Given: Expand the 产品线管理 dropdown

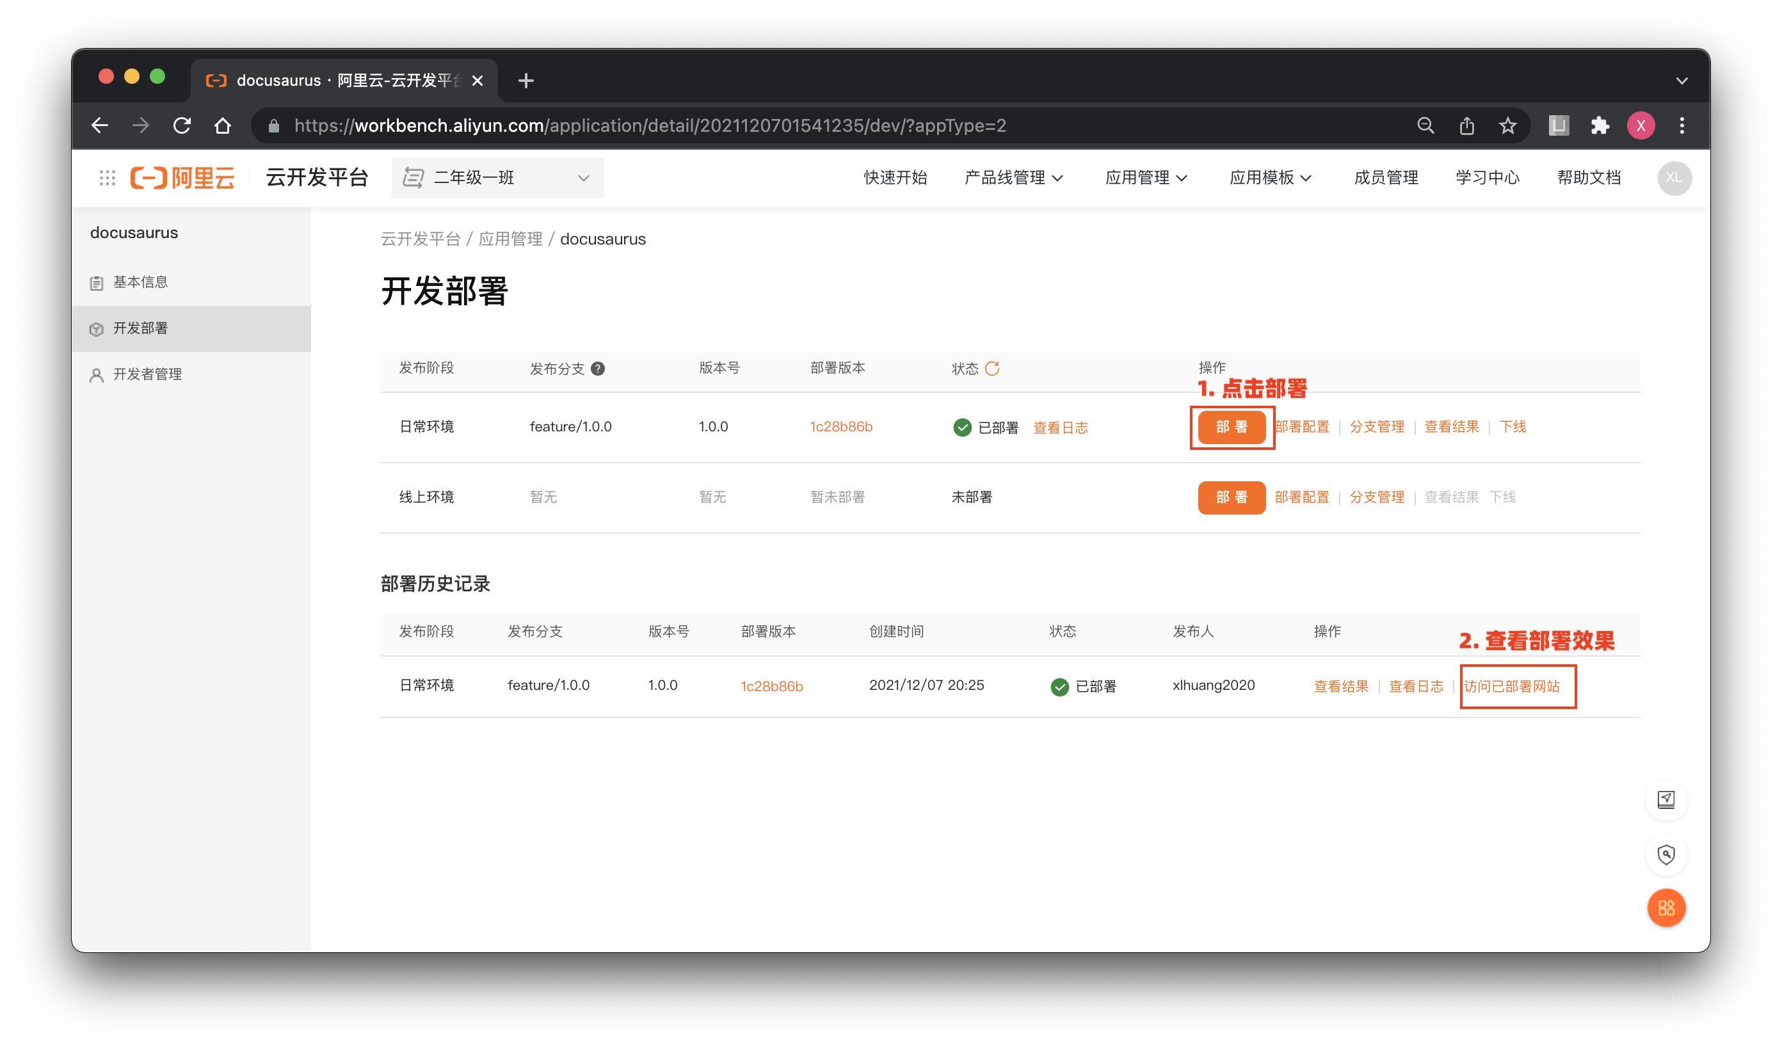Looking at the screenshot, I should pyautogui.click(x=1013, y=177).
